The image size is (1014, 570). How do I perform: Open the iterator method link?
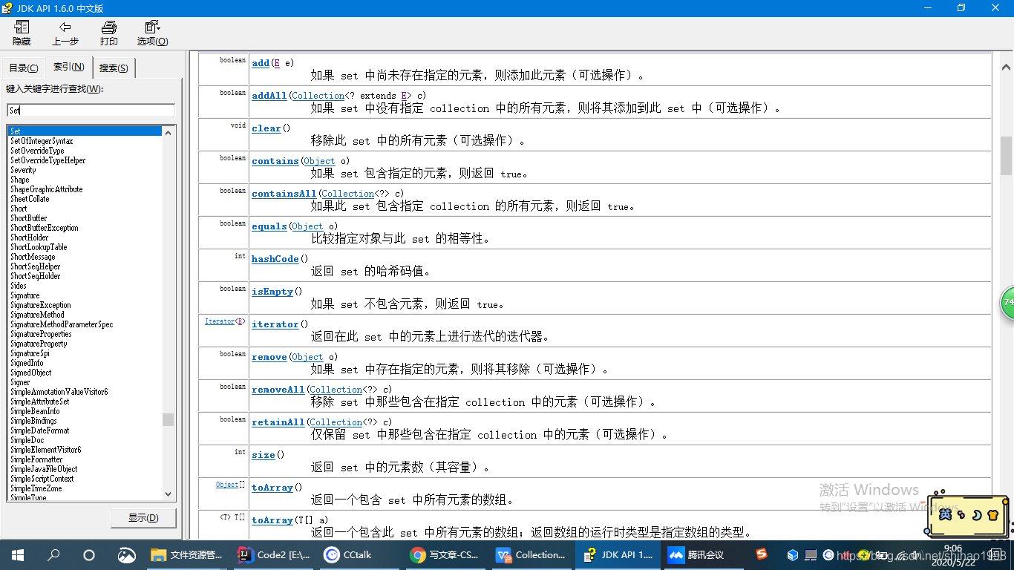coord(275,324)
